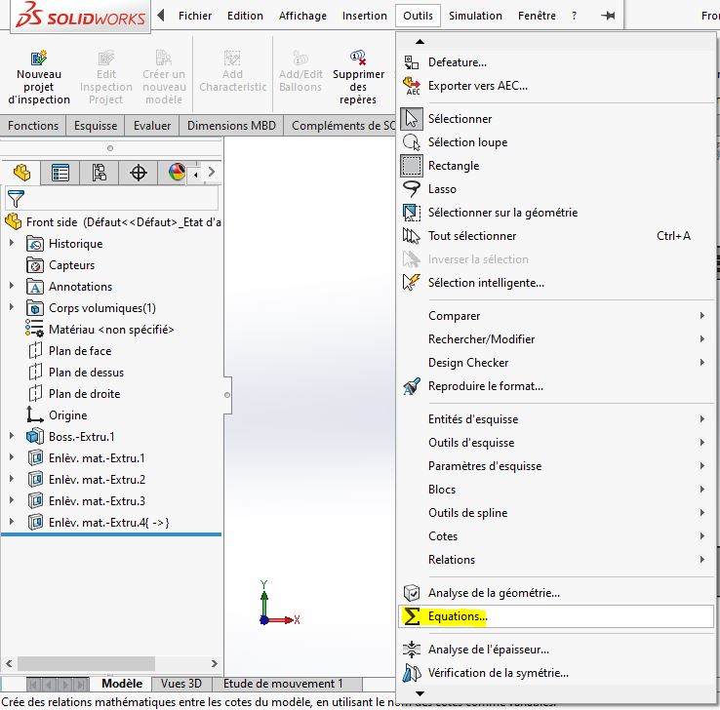
Task: Click the SolidWorks logo
Action: pos(81,16)
